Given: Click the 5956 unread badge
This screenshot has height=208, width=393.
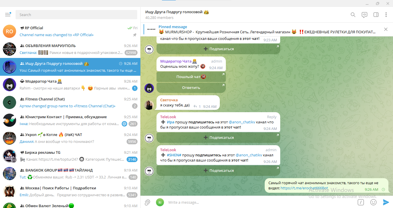Looking at the screenshot, I should tap(132, 141).
